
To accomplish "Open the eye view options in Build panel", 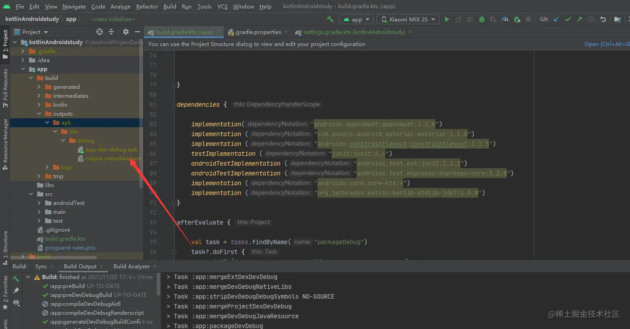I will pos(16,303).
